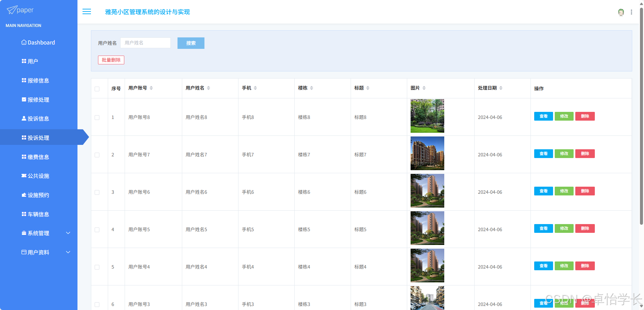Open the image in row 标题6

[x=427, y=191]
